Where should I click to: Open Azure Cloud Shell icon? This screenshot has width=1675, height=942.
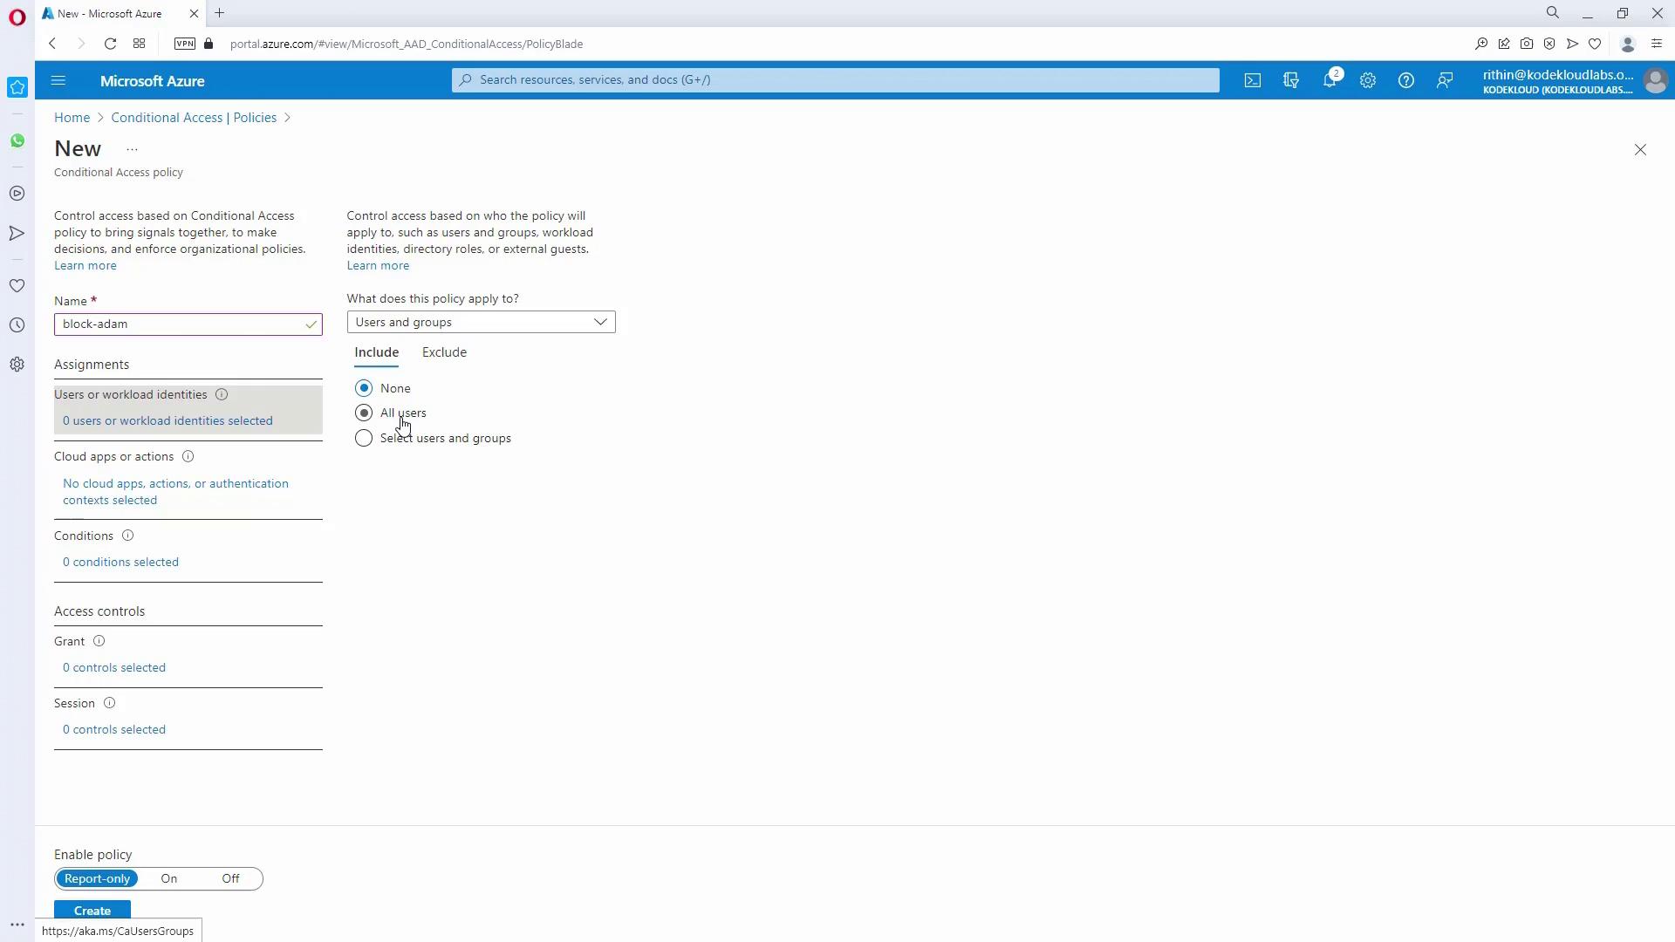(x=1253, y=80)
